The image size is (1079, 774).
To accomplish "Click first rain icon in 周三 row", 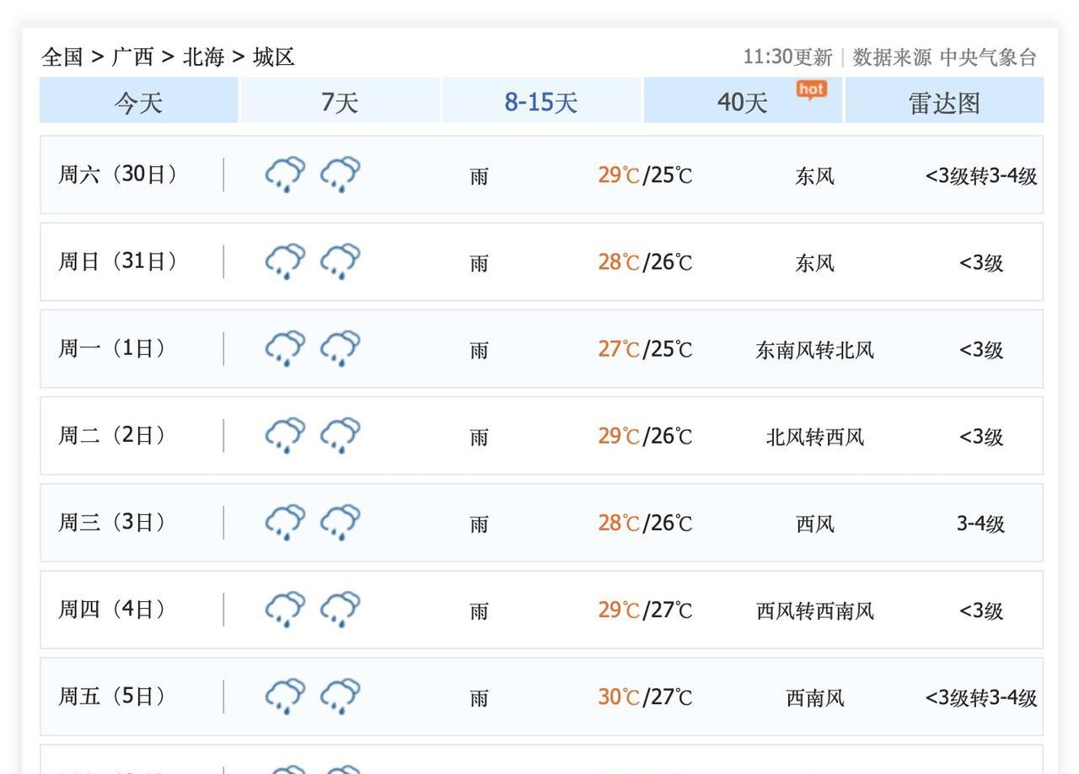I will (286, 523).
